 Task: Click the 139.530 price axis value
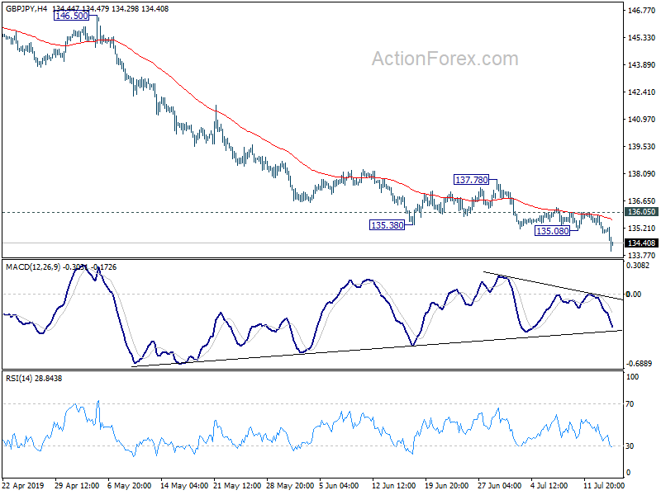click(x=642, y=147)
